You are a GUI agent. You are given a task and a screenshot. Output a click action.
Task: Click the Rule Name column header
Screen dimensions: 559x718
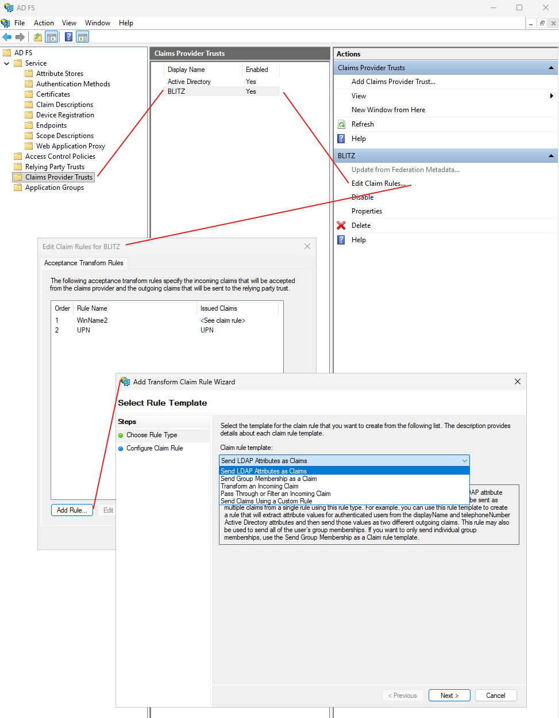coord(136,308)
